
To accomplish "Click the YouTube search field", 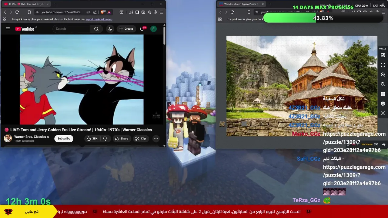I will coord(71,29).
